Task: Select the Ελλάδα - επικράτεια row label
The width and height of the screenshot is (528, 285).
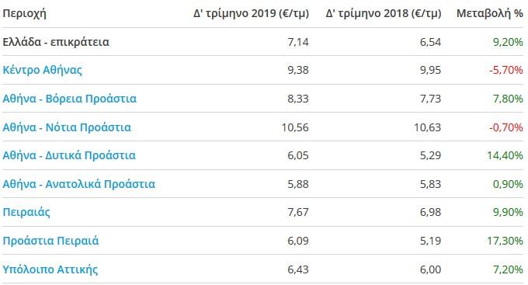Action: 56,42
